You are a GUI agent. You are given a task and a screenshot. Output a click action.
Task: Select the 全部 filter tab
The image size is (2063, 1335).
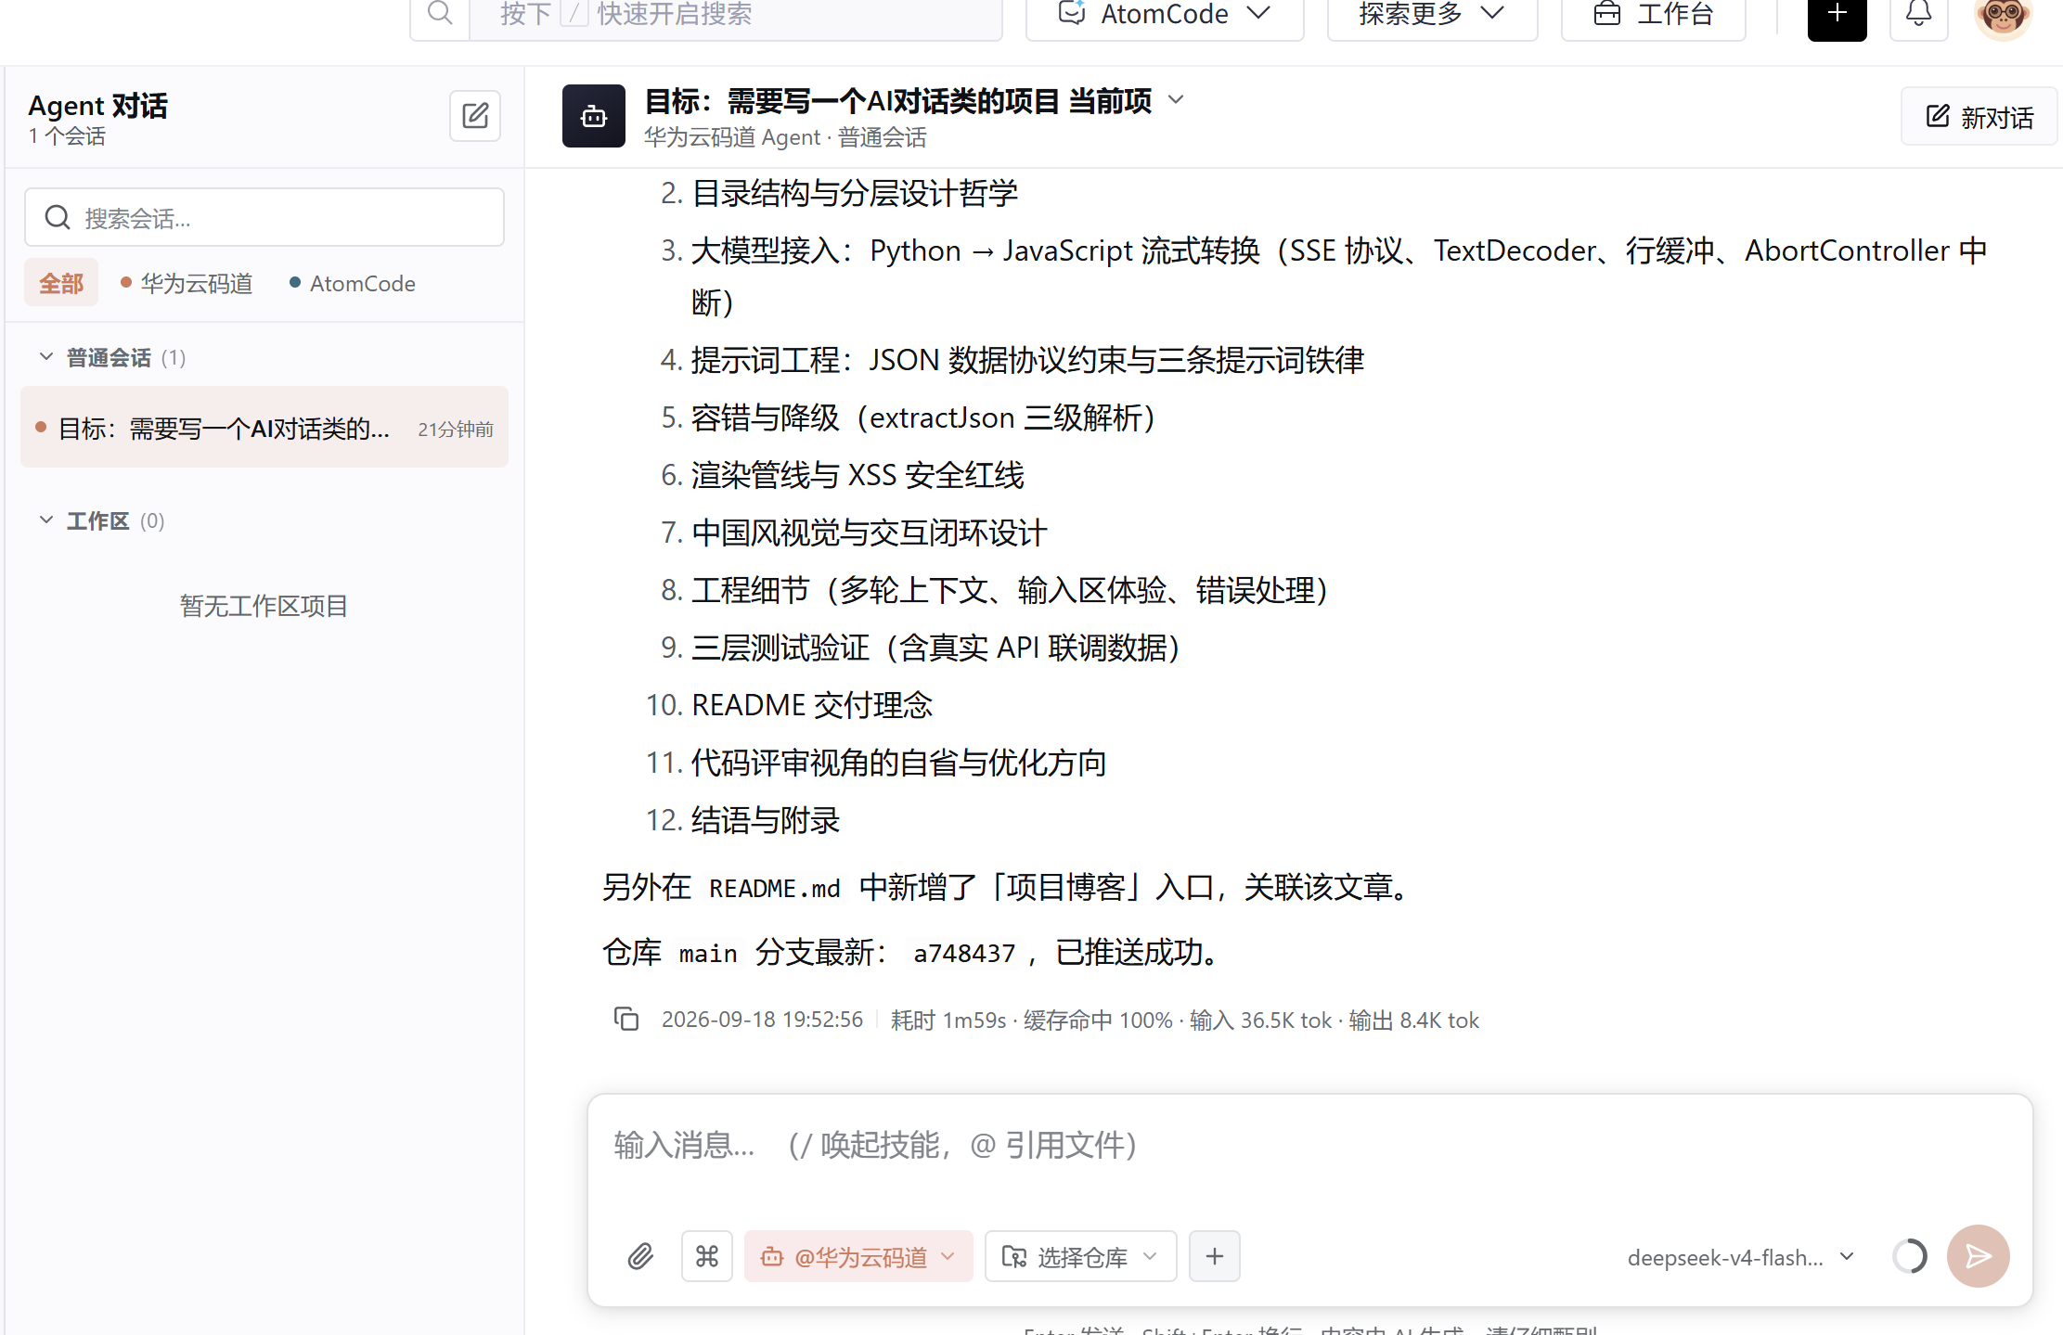tap(61, 283)
